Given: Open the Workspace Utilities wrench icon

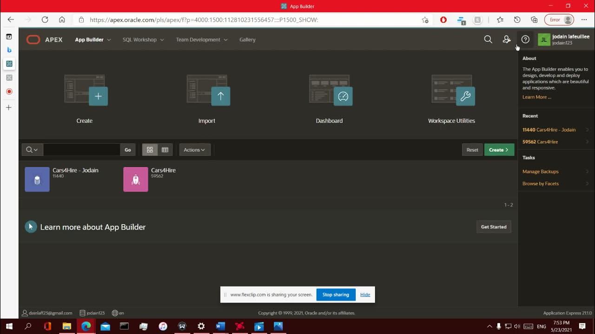Looking at the screenshot, I should coord(453,90).
